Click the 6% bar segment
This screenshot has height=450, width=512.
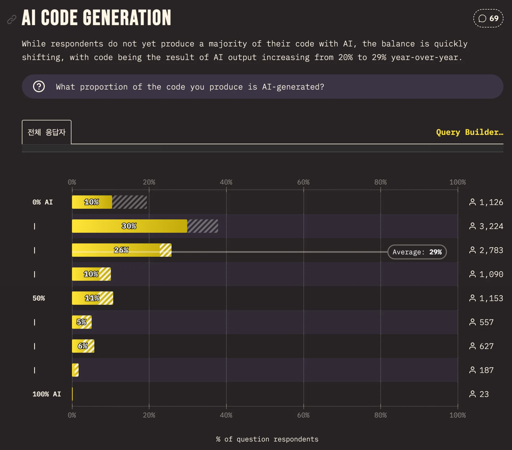pyautogui.click(x=83, y=346)
